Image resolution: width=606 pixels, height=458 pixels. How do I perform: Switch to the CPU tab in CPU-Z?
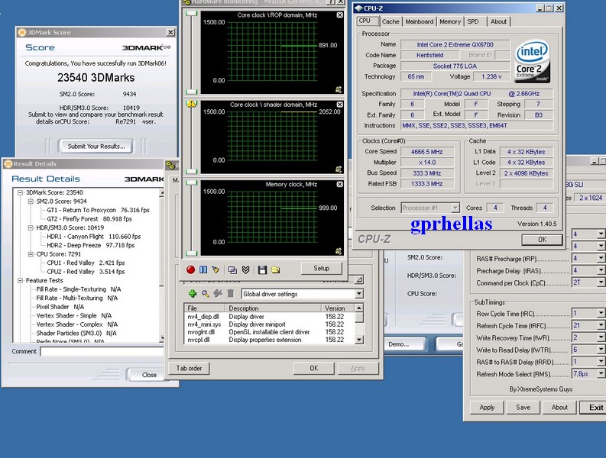[365, 21]
